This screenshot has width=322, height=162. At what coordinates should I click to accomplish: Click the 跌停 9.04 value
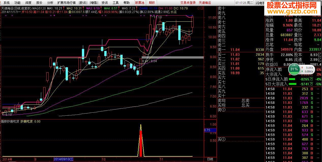coord(318,40)
